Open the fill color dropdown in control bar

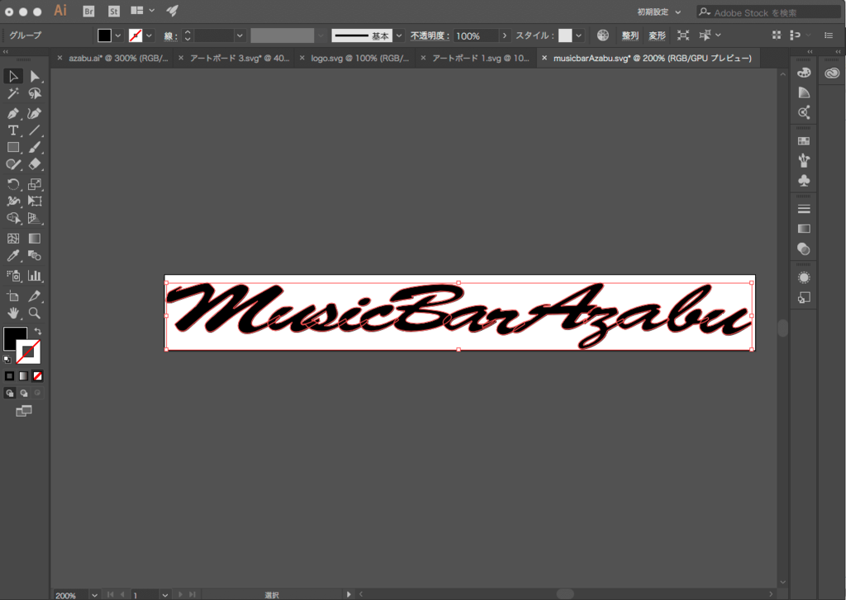coord(118,35)
